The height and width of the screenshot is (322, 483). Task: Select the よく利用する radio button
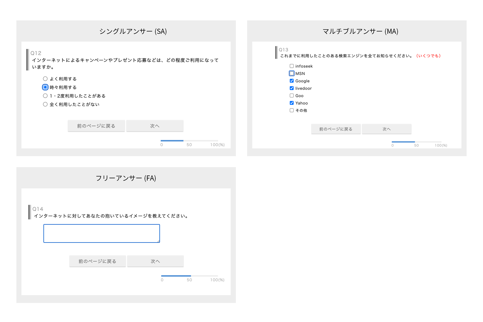tap(45, 79)
